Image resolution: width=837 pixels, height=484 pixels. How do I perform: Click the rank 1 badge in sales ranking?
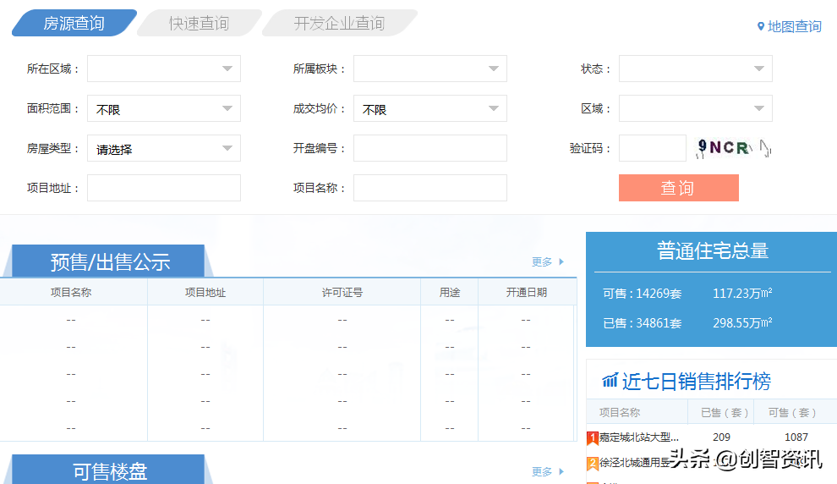pos(593,438)
